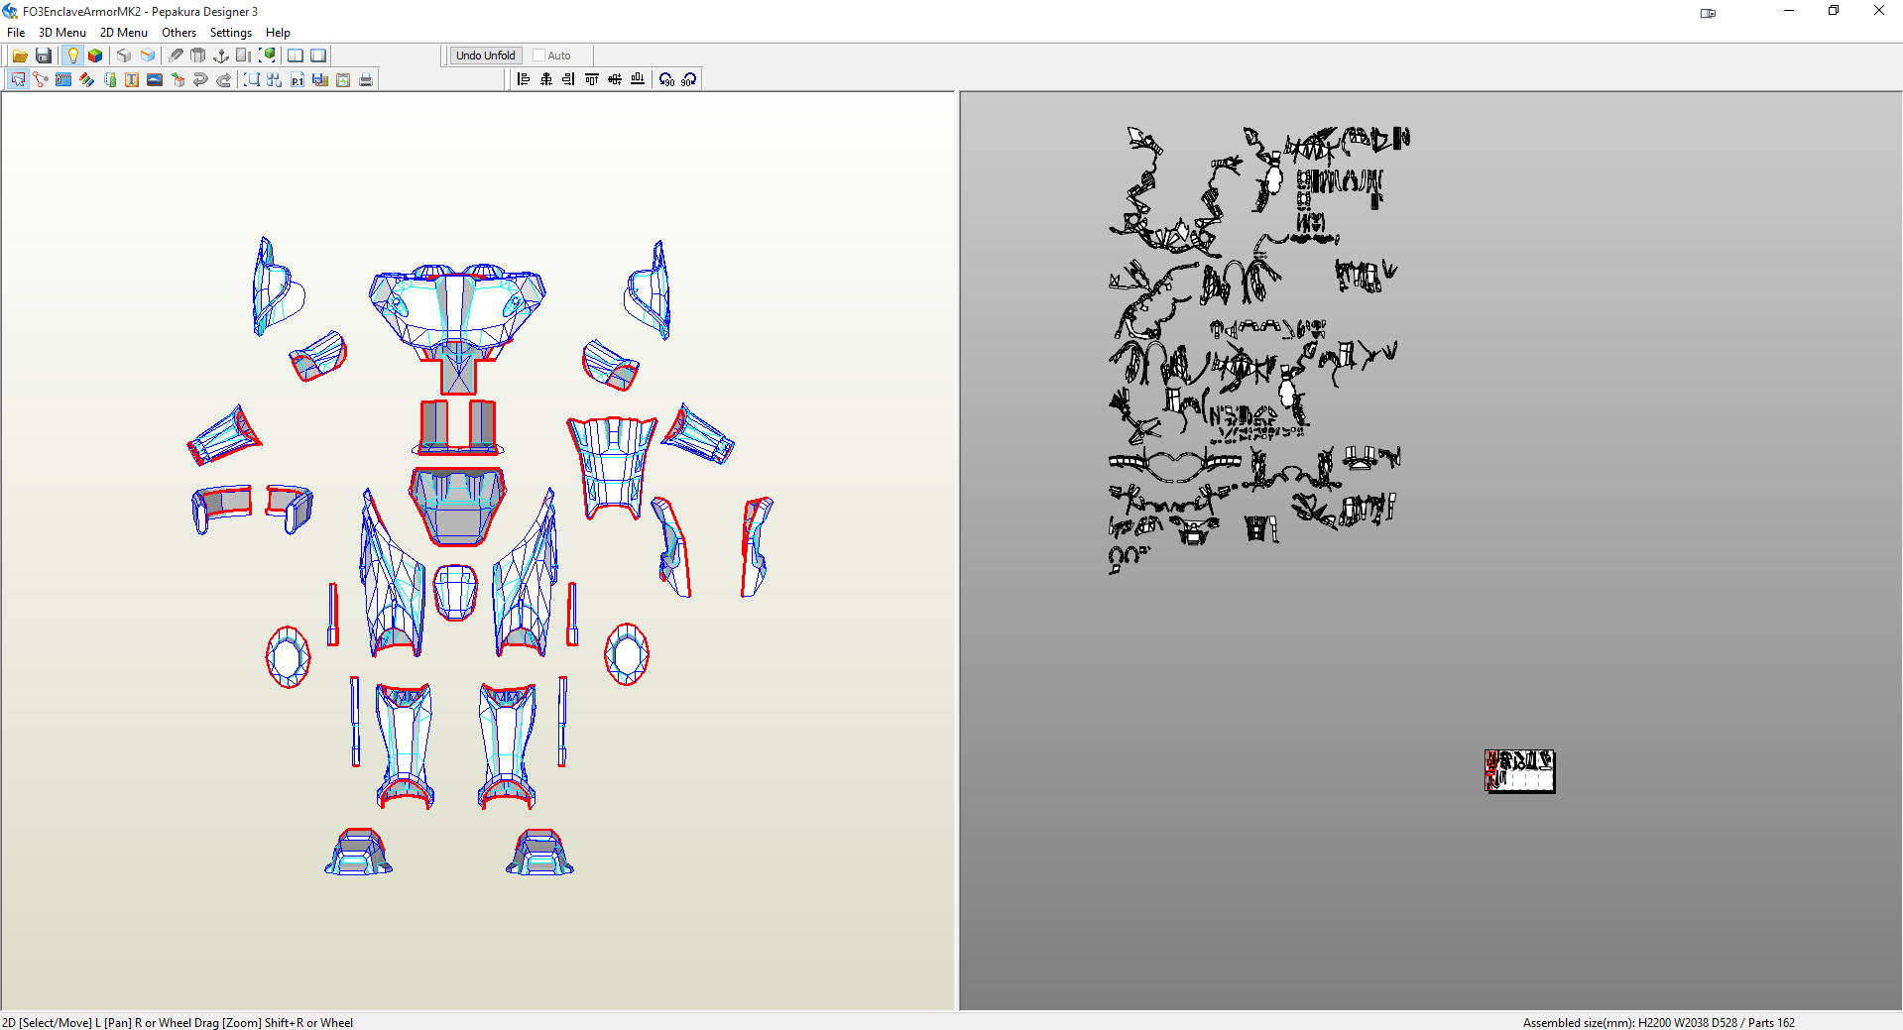Click the page with green figure icon

pyautogui.click(x=109, y=79)
